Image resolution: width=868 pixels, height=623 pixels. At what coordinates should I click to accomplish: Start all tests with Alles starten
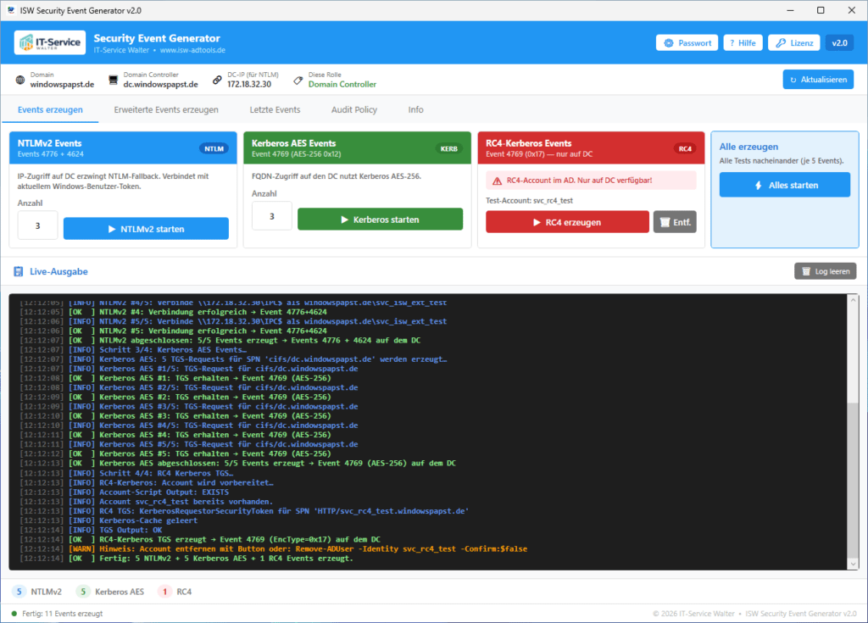tap(784, 184)
